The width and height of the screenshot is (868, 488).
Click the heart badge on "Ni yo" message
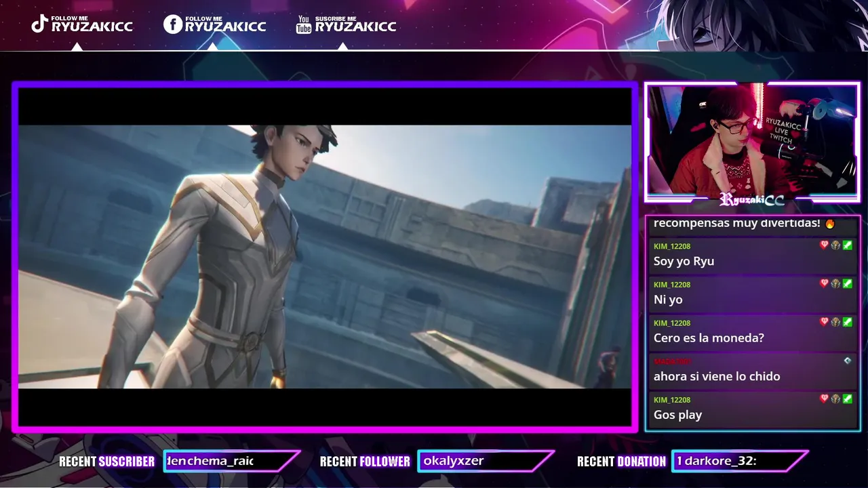pyautogui.click(x=825, y=284)
